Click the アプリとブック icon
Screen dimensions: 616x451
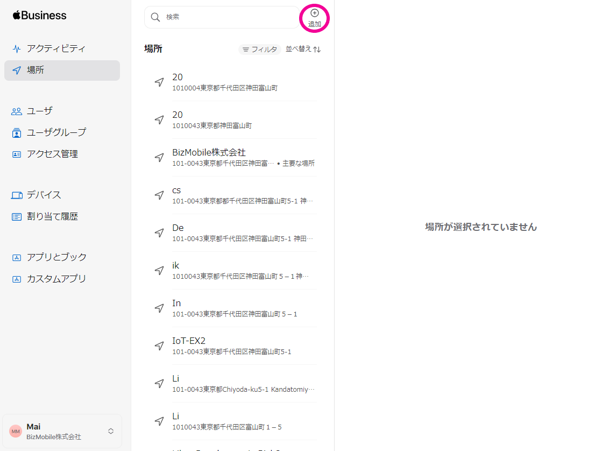click(x=17, y=258)
